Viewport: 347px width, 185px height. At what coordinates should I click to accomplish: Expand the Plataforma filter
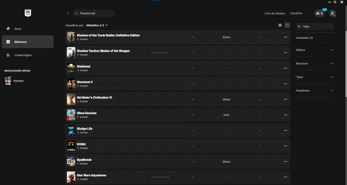point(315,90)
